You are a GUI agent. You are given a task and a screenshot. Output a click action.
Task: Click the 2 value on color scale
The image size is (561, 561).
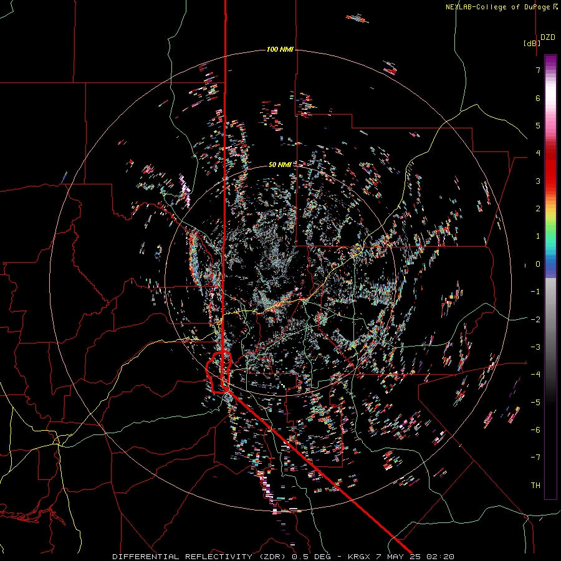click(538, 209)
